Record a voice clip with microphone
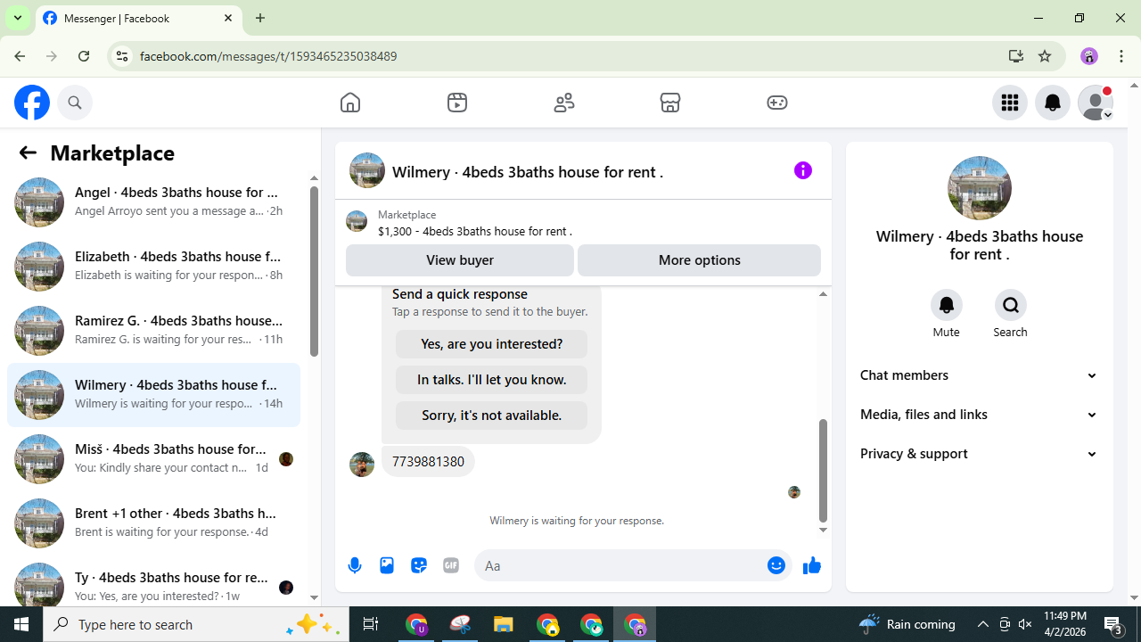 pos(355,565)
